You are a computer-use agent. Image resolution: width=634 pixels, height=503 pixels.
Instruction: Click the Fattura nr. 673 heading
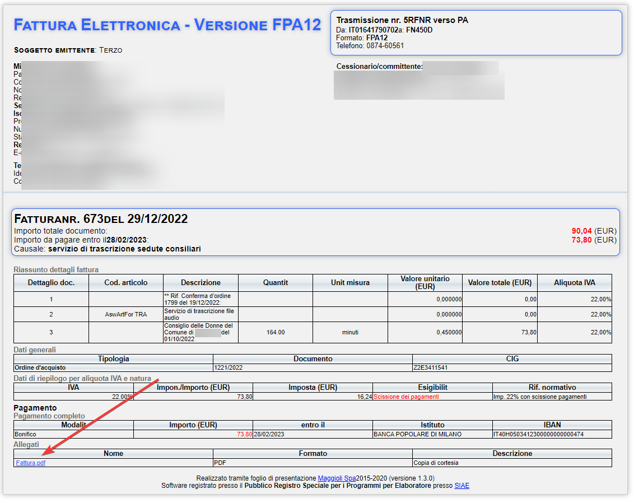(x=101, y=219)
